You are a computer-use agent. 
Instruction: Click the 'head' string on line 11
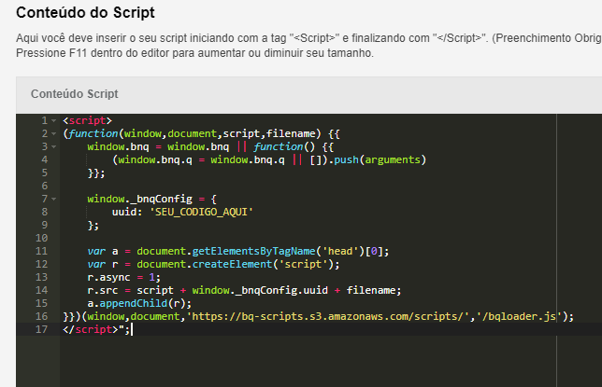click(x=340, y=251)
